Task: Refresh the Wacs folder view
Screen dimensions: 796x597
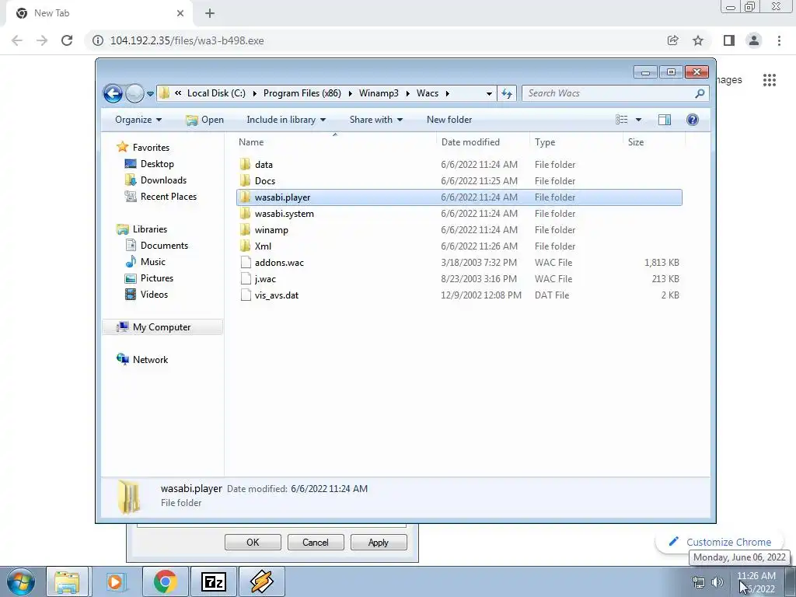Action: pos(507,93)
